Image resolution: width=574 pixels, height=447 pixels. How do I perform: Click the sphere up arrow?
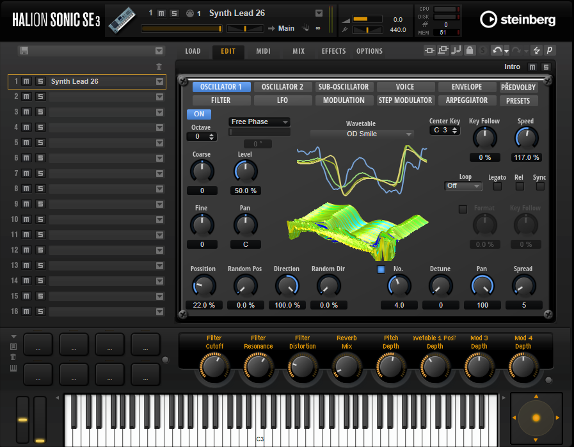tap(536, 396)
